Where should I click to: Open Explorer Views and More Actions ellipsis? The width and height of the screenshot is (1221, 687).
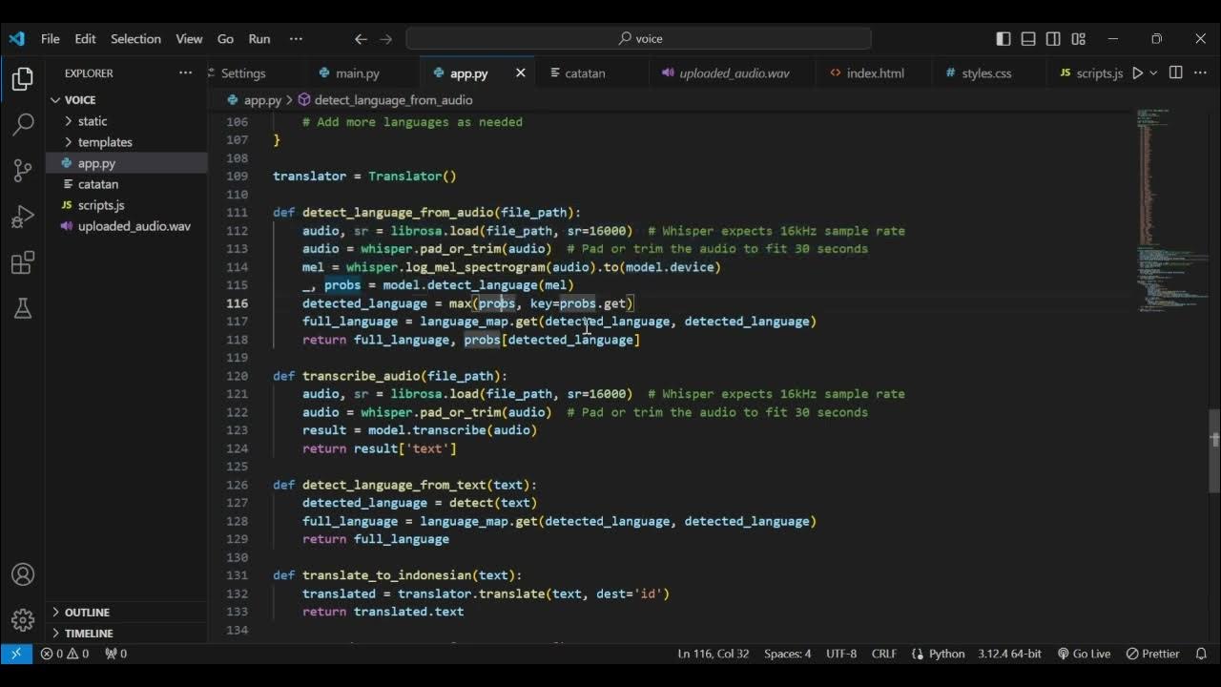click(185, 73)
